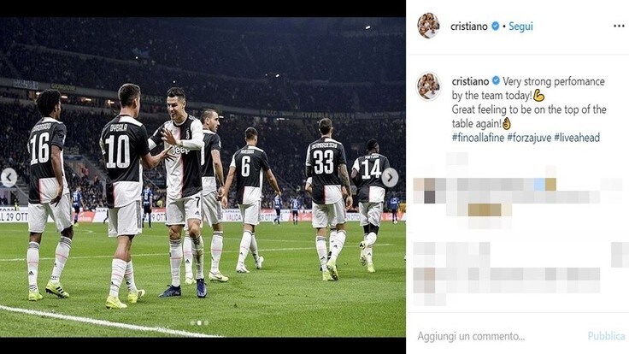This screenshot has height=354, width=629.
Task: Click the first blurred comment
Action: pos(518,197)
